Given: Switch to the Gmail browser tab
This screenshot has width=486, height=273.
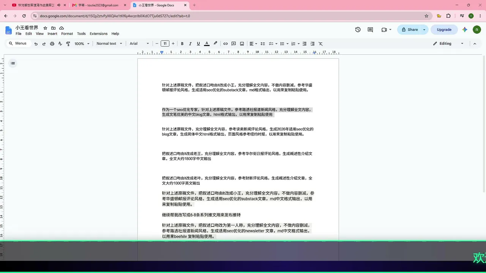Looking at the screenshot, I should pos(98,5).
